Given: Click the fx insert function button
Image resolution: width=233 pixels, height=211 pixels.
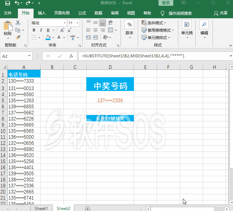Looking at the screenshot, I should 71,56.
